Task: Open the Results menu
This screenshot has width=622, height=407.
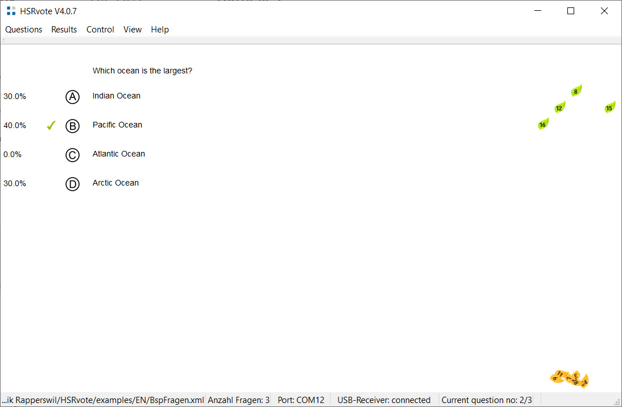Action: tap(64, 30)
